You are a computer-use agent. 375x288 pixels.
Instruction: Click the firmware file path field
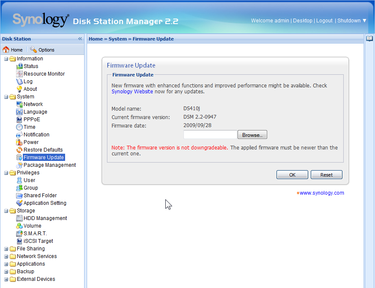coord(210,135)
